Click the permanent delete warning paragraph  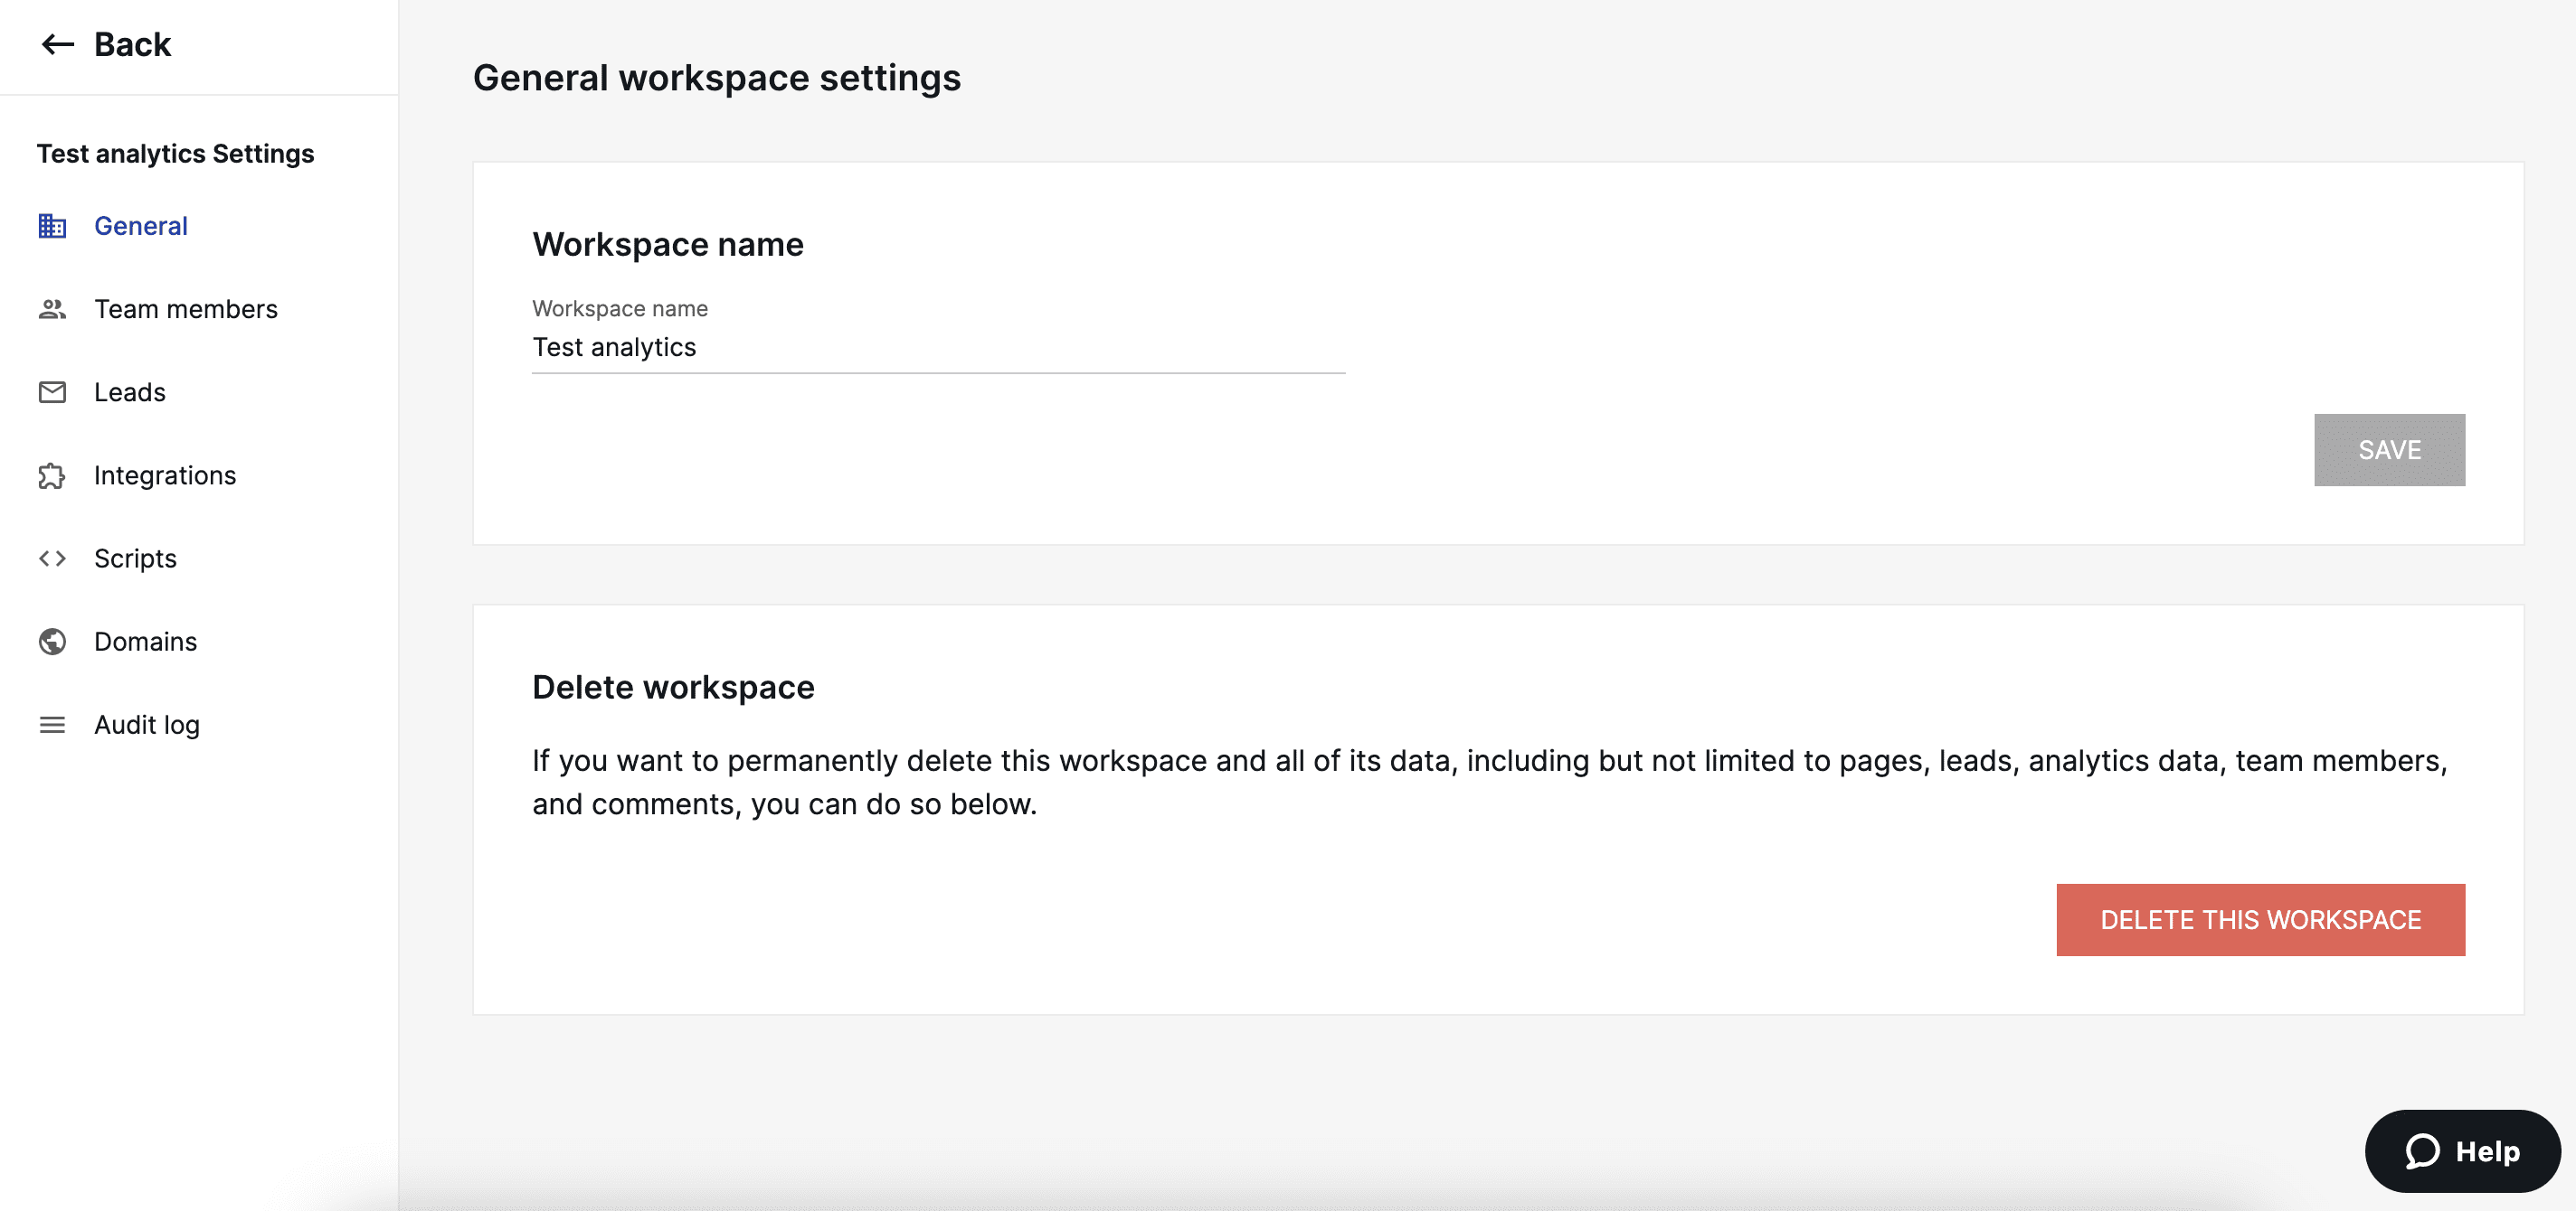pyautogui.click(x=1490, y=783)
